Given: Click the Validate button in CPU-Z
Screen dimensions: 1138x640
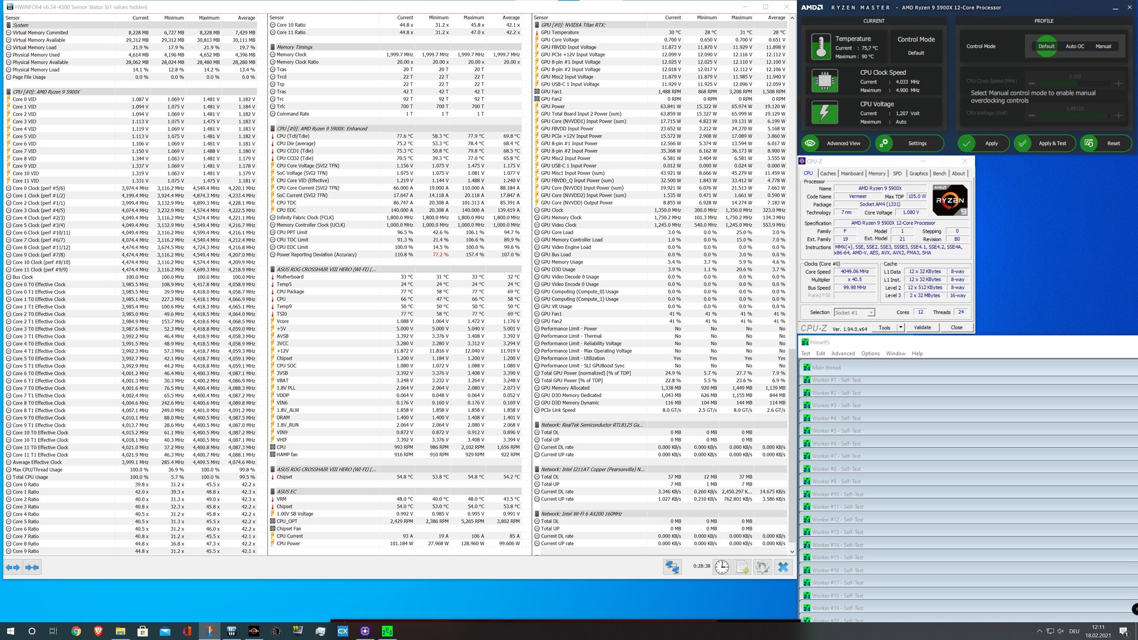Looking at the screenshot, I should [922, 327].
